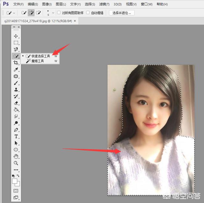The height and width of the screenshot is (203, 204).
Task: Open the 文字(Y) menu
Action: [x=75, y=4]
